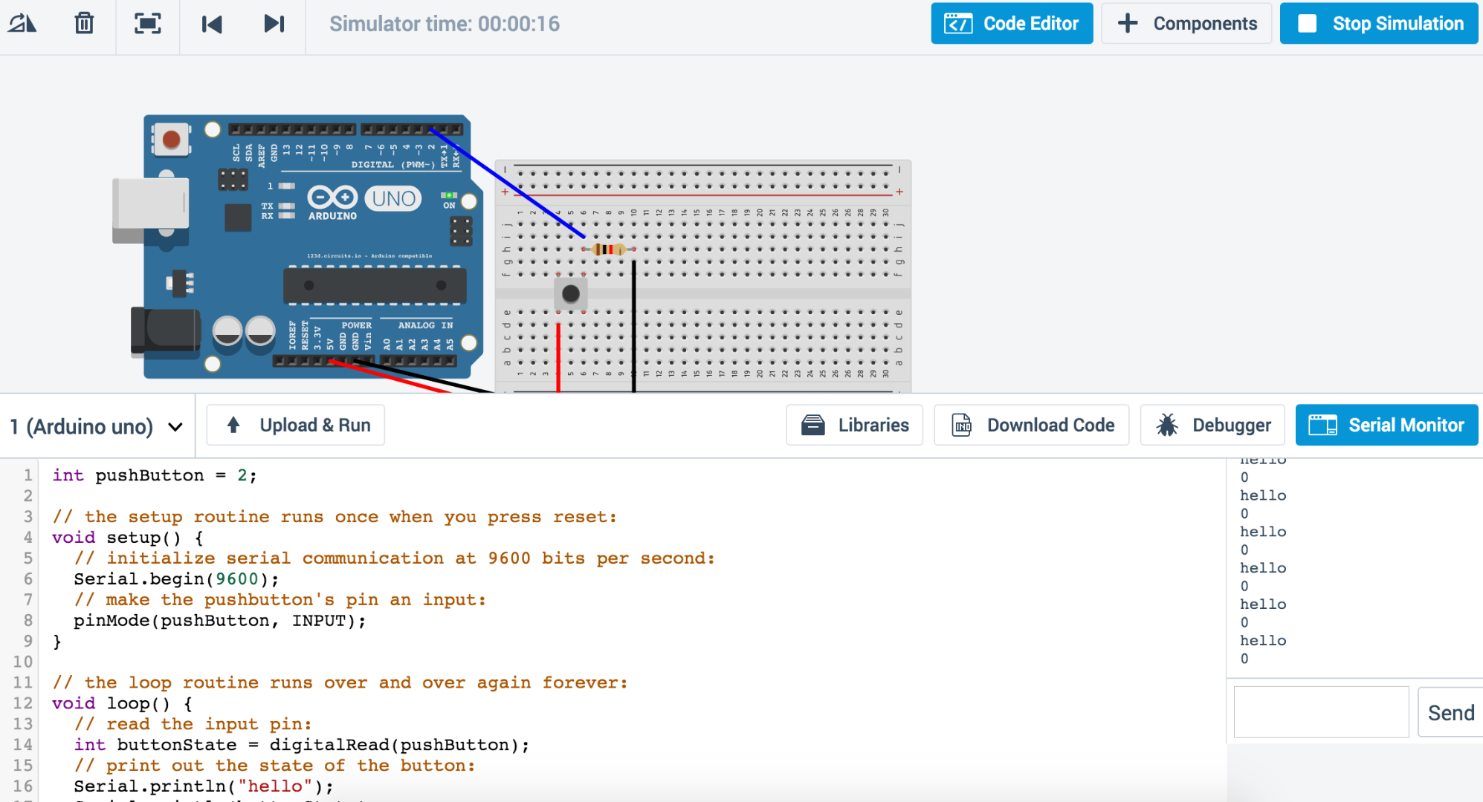The width and height of the screenshot is (1483, 802).
Task: Click the Delete component icon
Action: (x=84, y=23)
